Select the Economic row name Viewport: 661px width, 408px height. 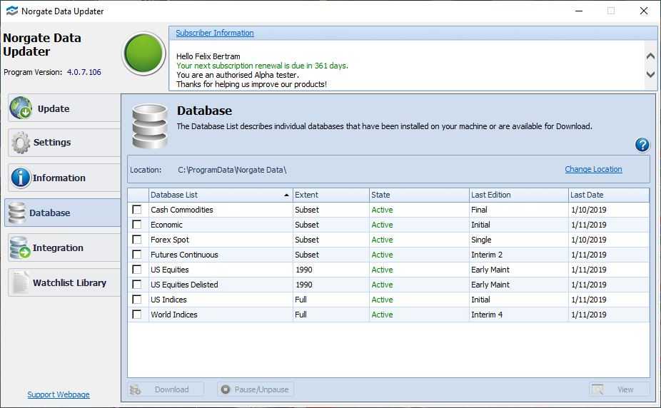166,225
